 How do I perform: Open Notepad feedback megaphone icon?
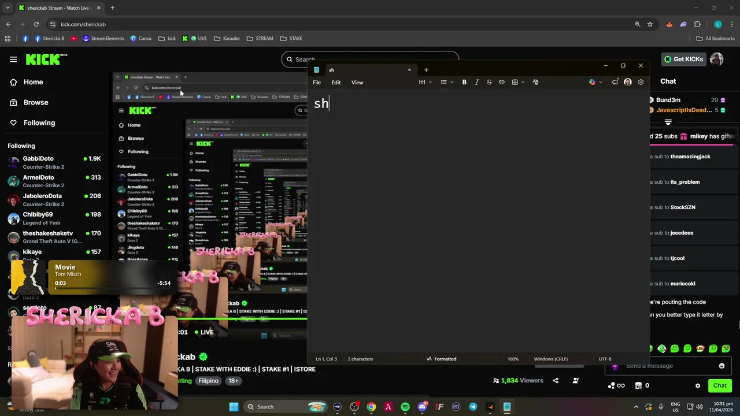tap(615, 82)
